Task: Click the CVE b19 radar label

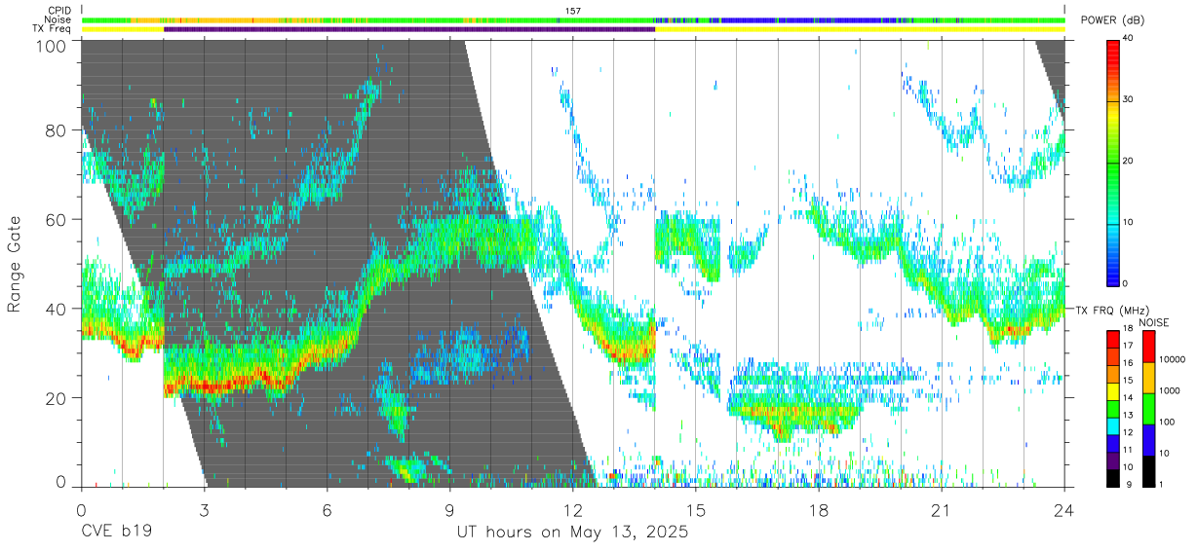Action: tap(116, 533)
